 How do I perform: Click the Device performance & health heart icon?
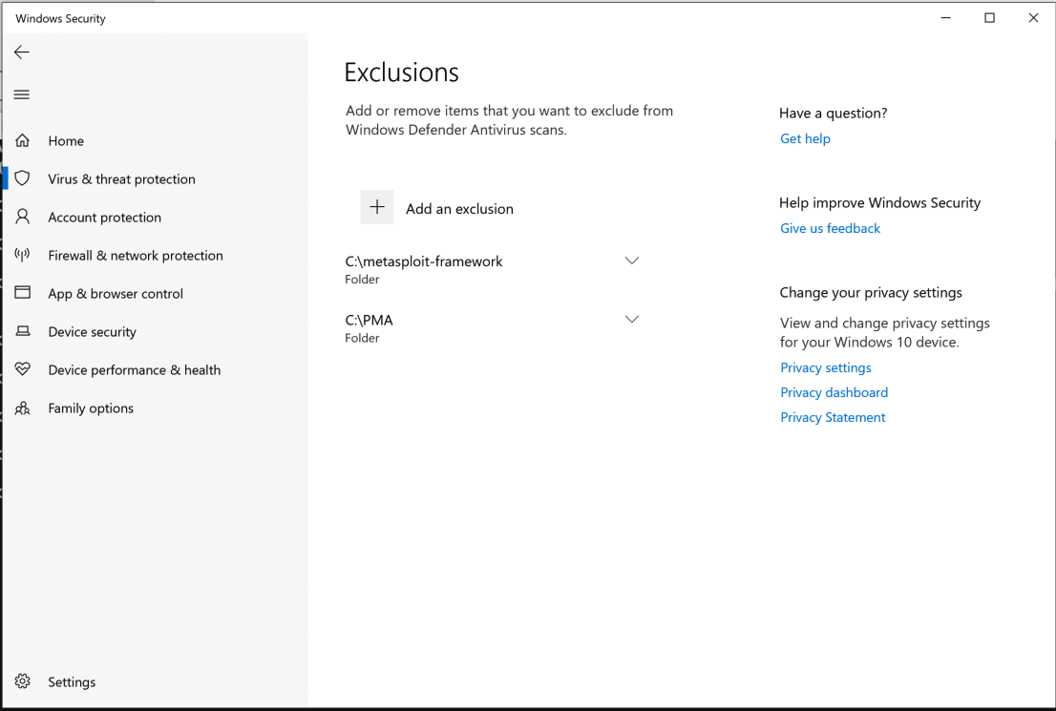click(x=23, y=369)
